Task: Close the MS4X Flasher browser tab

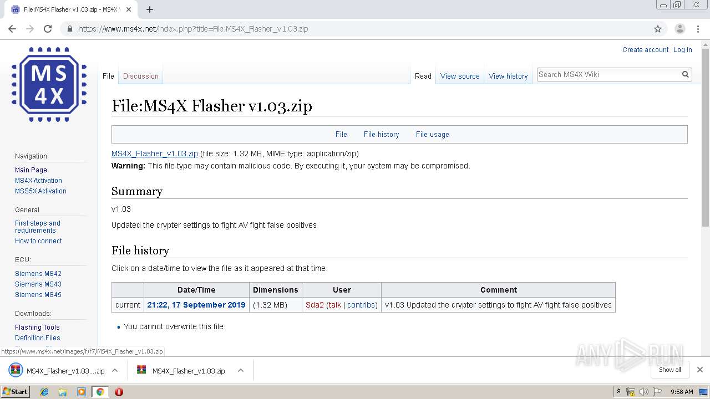Action: click(129, 9)
